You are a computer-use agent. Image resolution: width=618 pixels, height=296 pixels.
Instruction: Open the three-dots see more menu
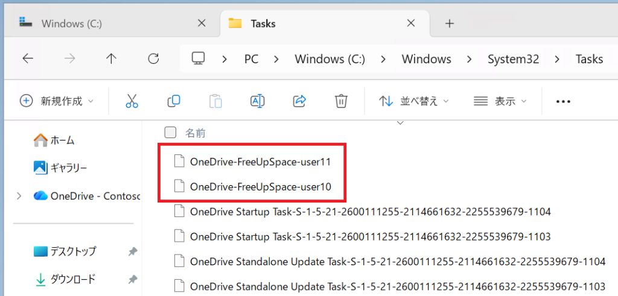point(563,101)
